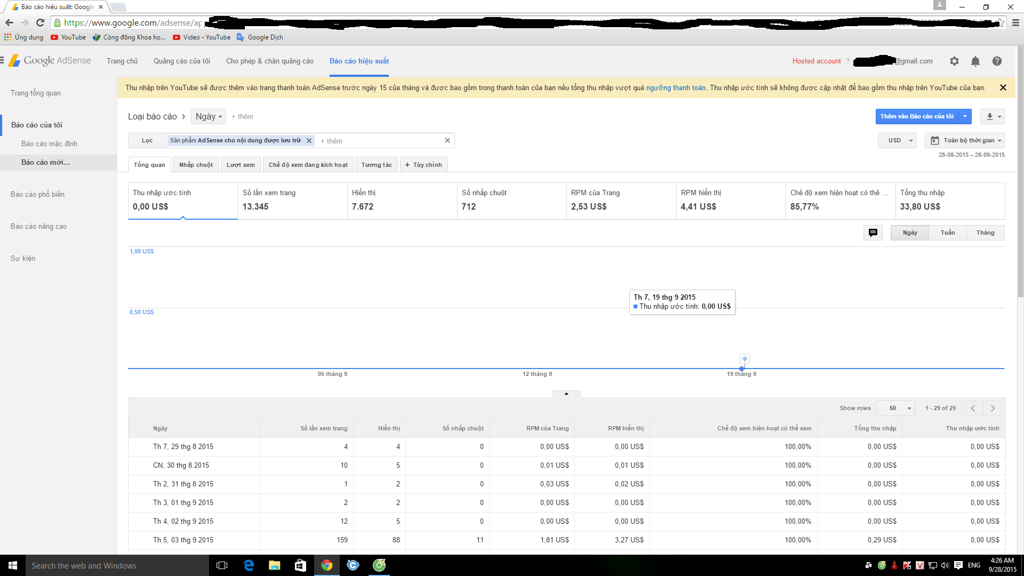Sort table by Số nhấp chuột column

point(463,428)
